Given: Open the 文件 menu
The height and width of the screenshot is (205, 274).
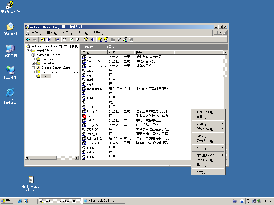Looking at the screenshot, I should (x=37, y=33).
